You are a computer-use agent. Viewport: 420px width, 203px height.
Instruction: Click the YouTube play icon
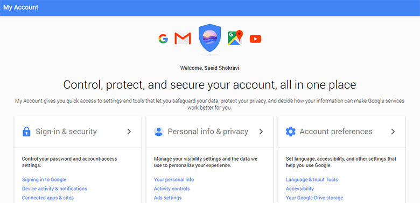click(x=255, y=39)
